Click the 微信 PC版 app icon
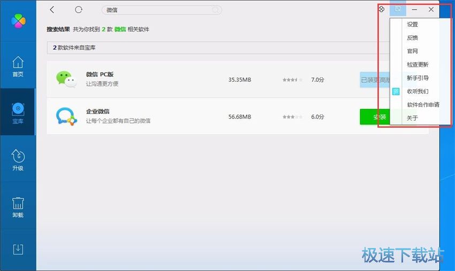Screen dimensions: 455x271 coord(66,79)
